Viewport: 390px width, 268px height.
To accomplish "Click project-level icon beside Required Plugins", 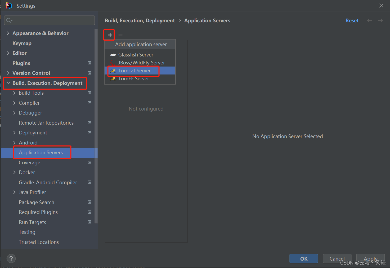I will click(x=89, y=212).
